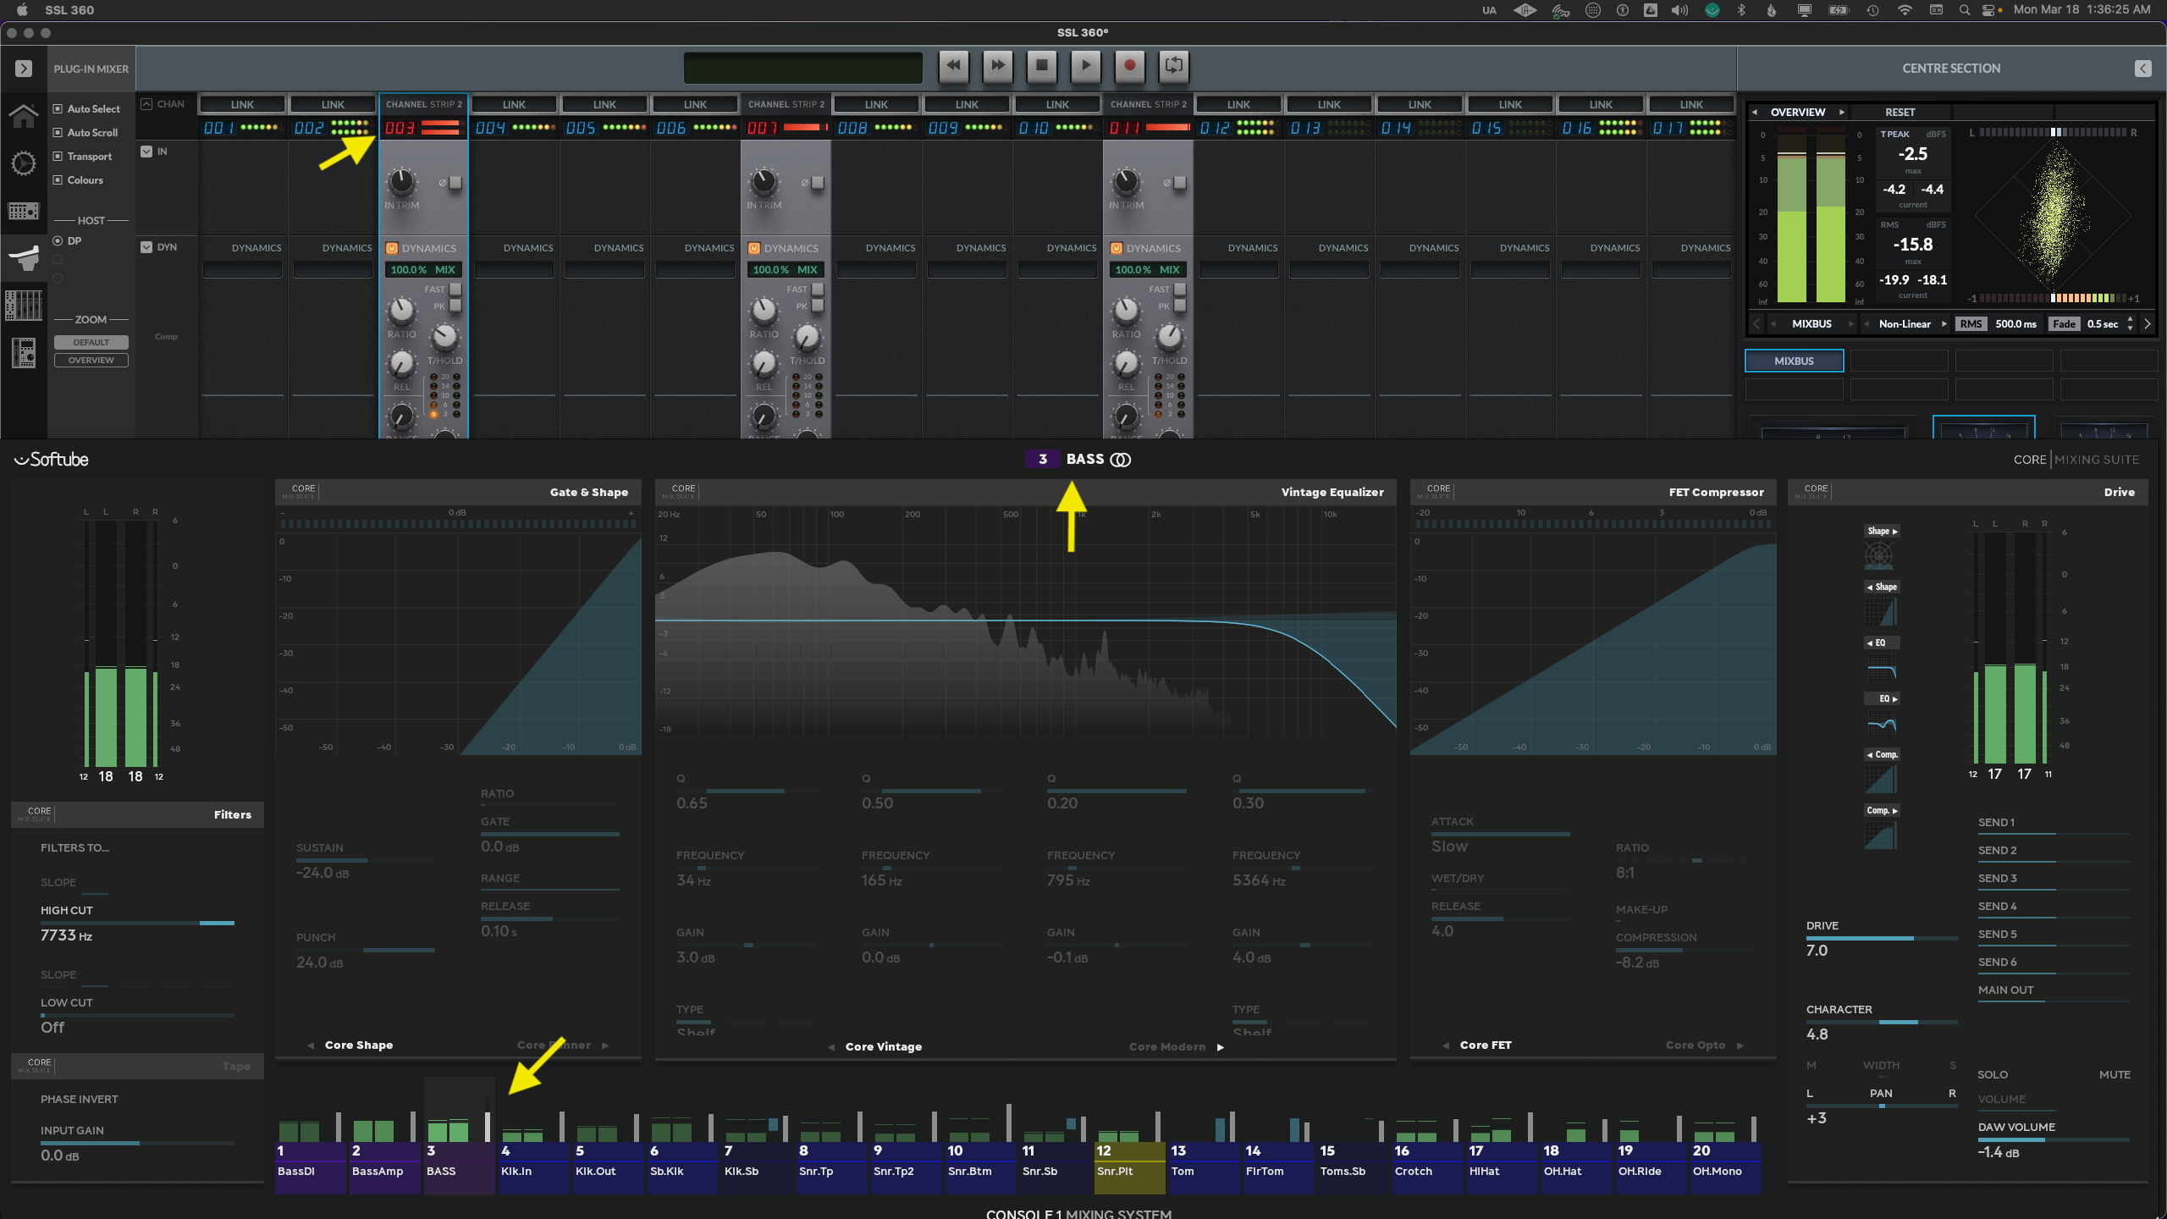Click the Fade time stepper arrows

pyautogui.click(x=2130, y=324)
